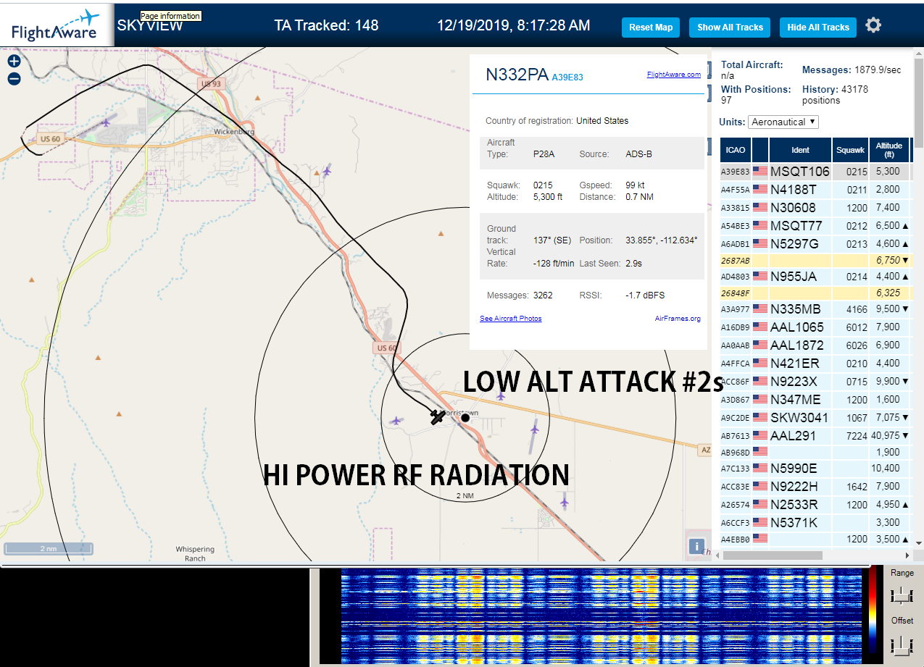Sort table by Altitude (ft) column header
Image resolution: width=924 pixels, height=667 pixels.
point(888,150)
